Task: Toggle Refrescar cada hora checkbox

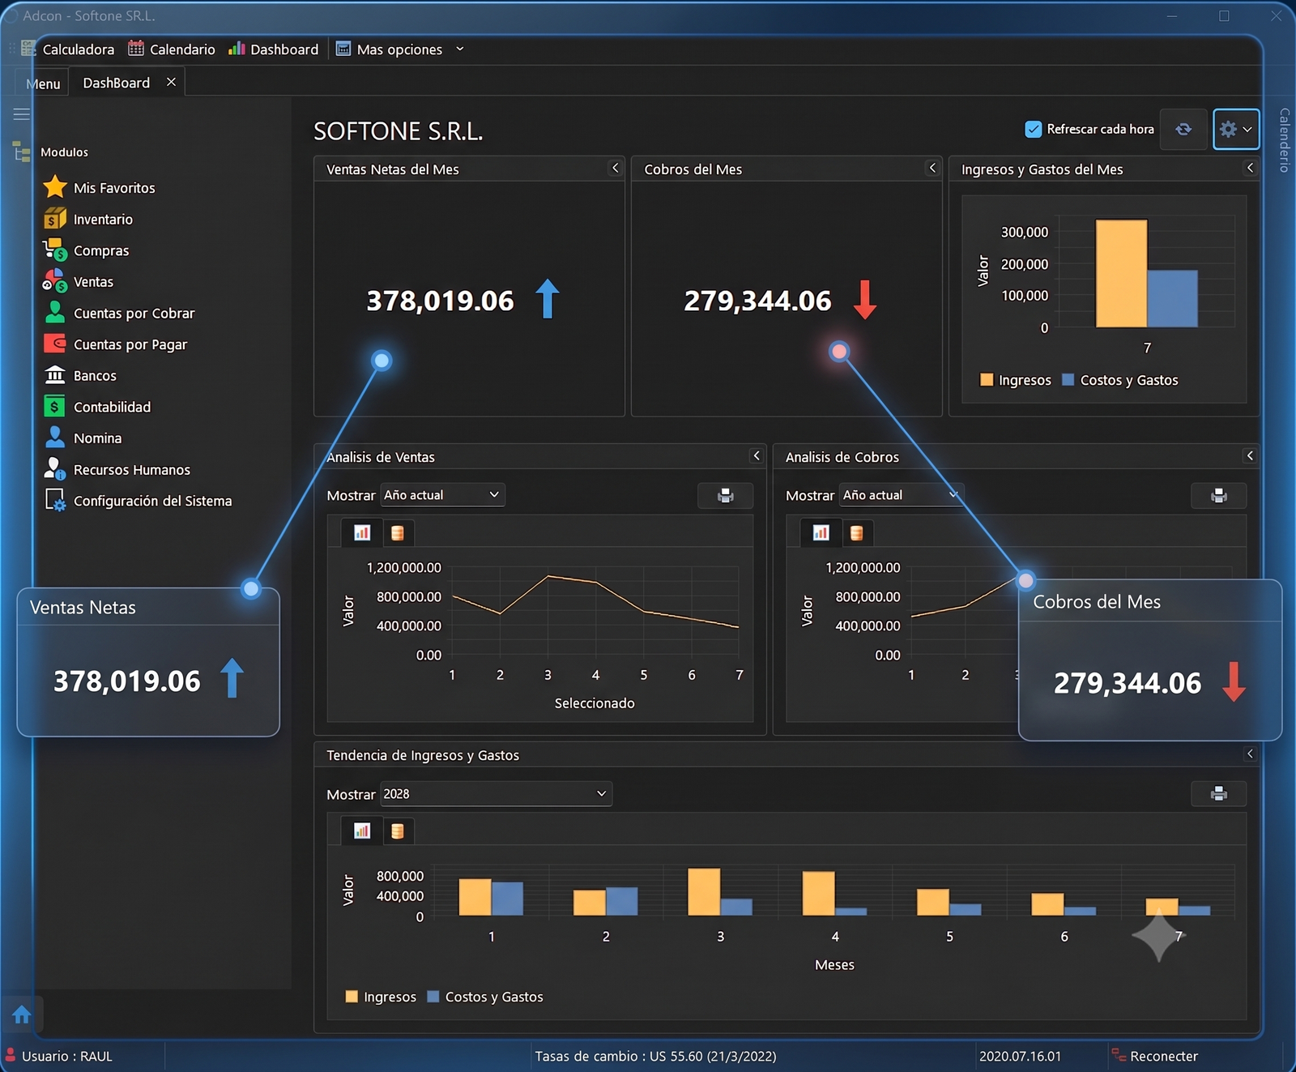Action: click(x=1033, y=129)
